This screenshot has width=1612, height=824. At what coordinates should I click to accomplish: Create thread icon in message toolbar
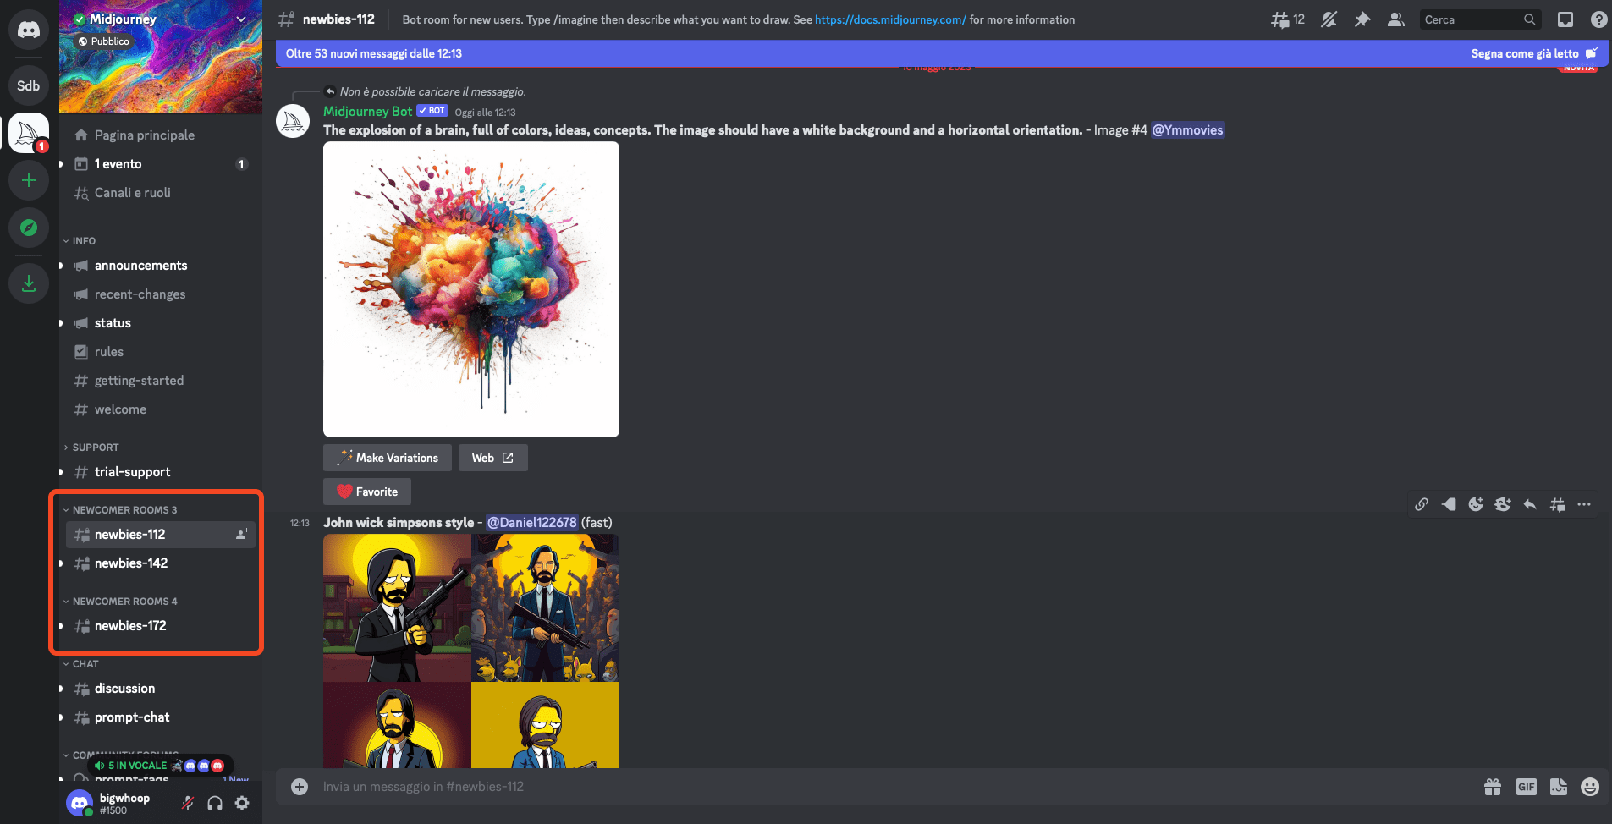1557,504
